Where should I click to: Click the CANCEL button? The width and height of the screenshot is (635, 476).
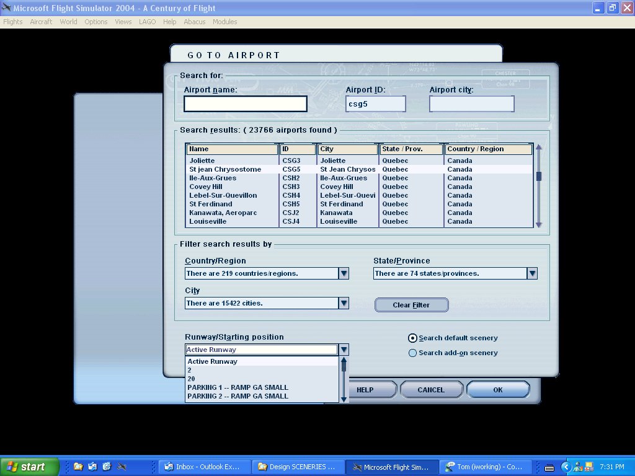[x=432, y=390]
